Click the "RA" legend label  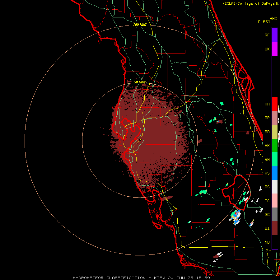coord(267,160)
